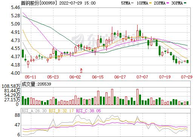This screenshot has width=196, height=137.
Task: Click the 07-19 date axis label
Action: coord(165,77)
